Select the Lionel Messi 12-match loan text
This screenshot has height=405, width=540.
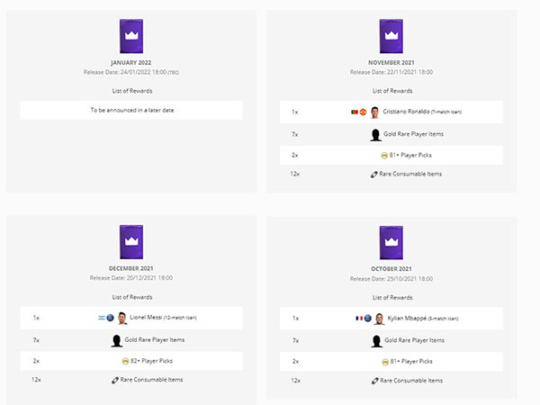[x=163, y=318]
